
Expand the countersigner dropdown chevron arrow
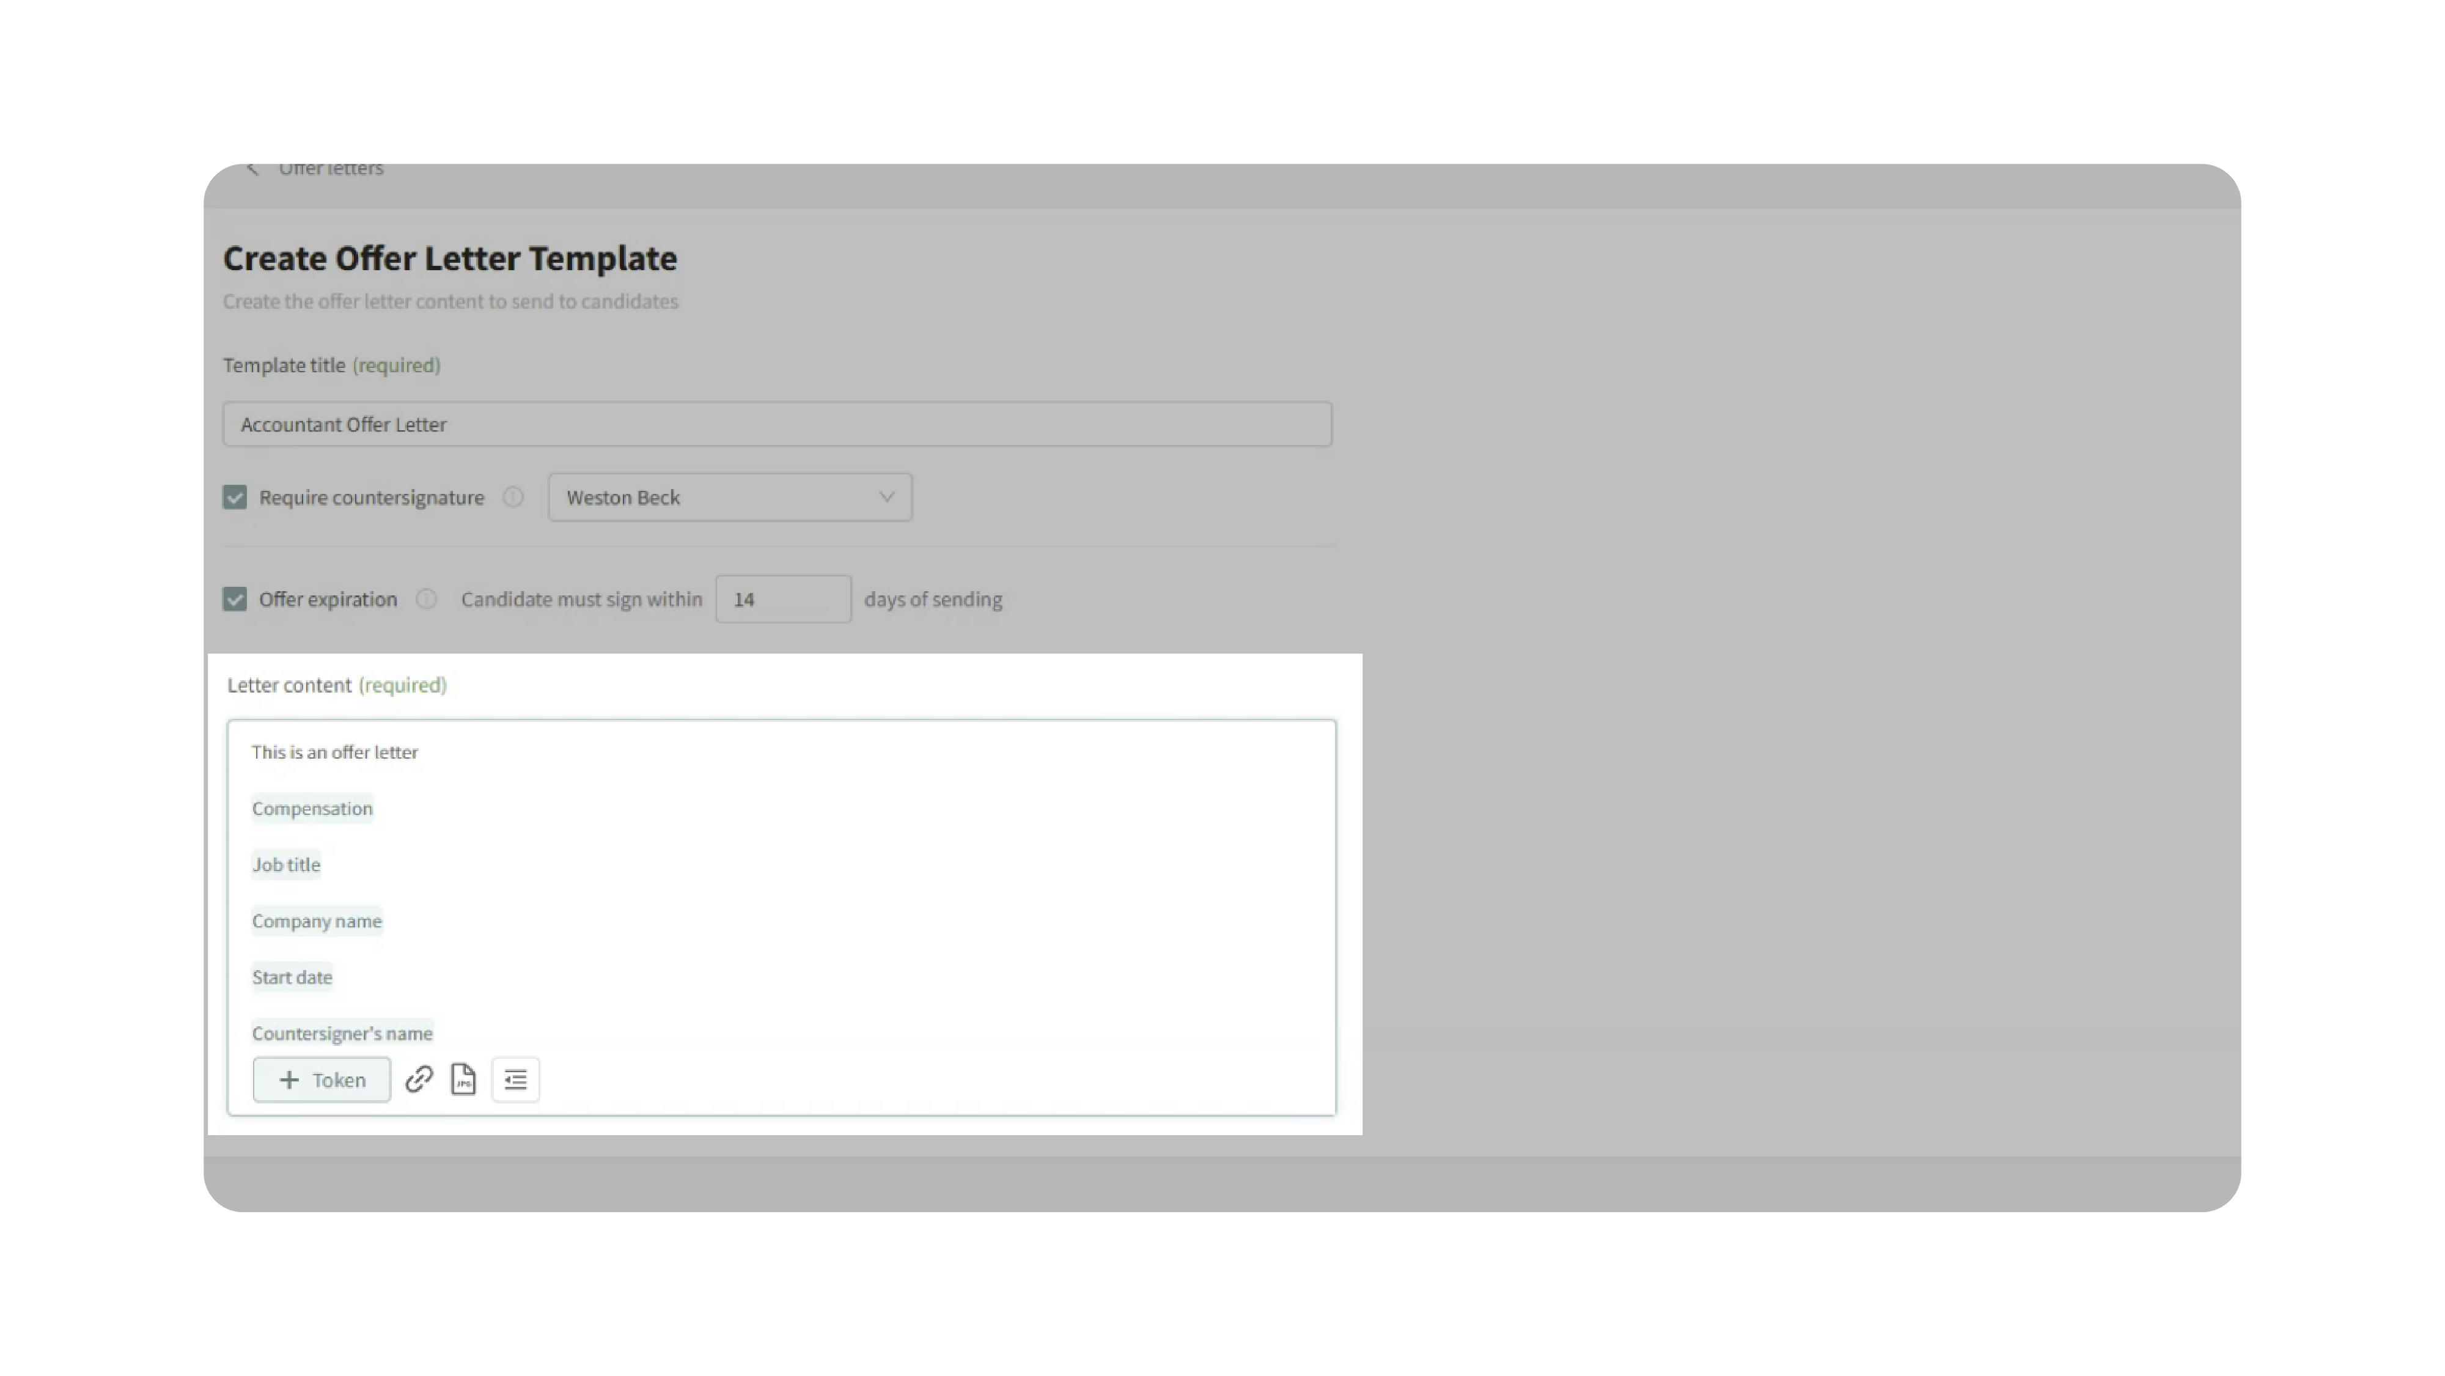coord(886,497)
